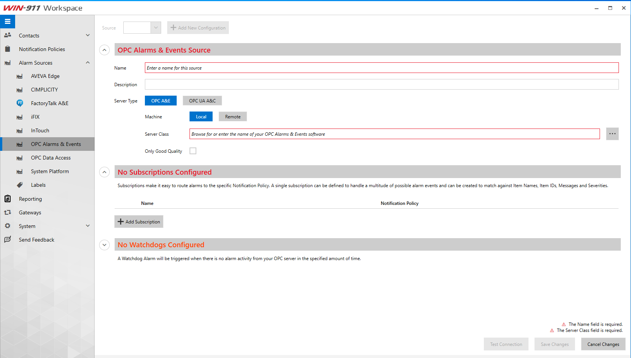This screenshot has height=358, width=631.
Task: Click Add New Configuration button
Action: coord(198,28)
